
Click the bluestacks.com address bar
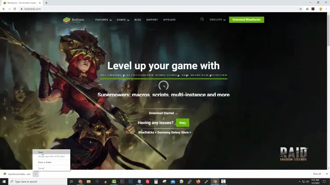(158, 9)
